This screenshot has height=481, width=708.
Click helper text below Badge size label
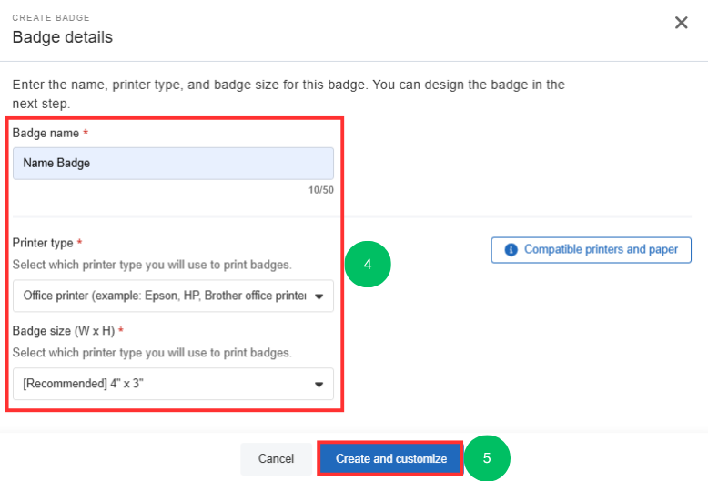(152, 353)
